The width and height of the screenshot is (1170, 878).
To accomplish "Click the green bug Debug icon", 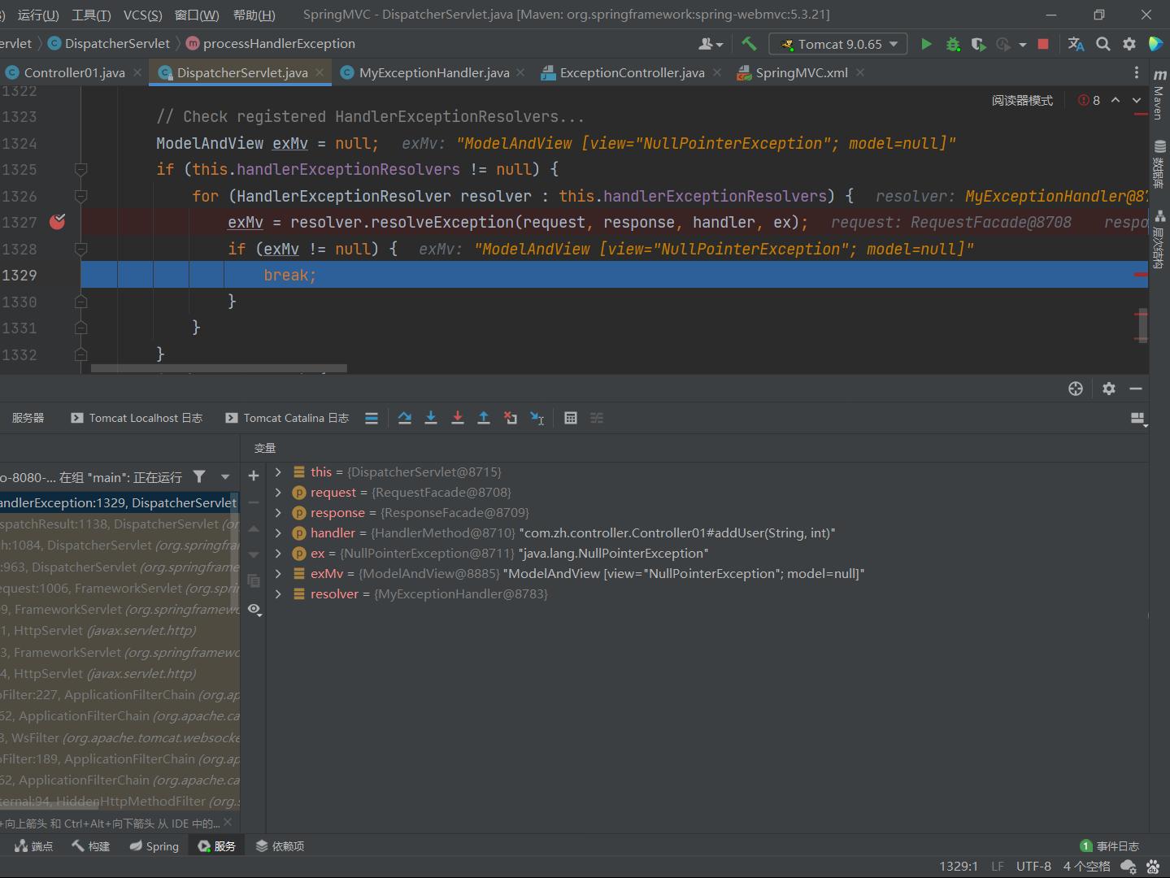I will click(x=953, y=44).
